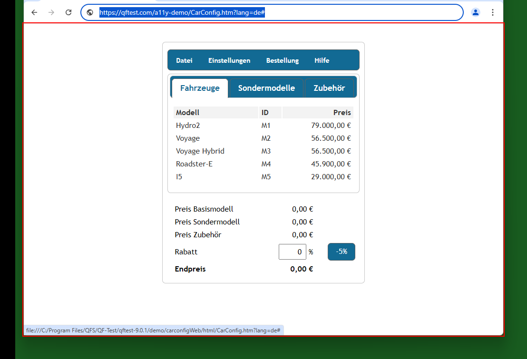Click the Modell column header
The width and height of the screenshot is (527, 359).
216,113
